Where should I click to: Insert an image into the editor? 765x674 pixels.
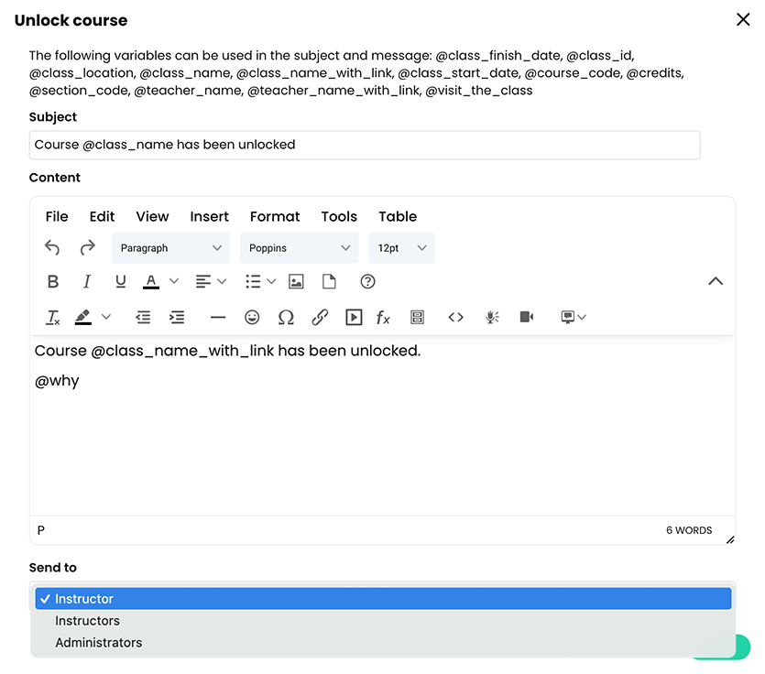click(x=296, y=281)
